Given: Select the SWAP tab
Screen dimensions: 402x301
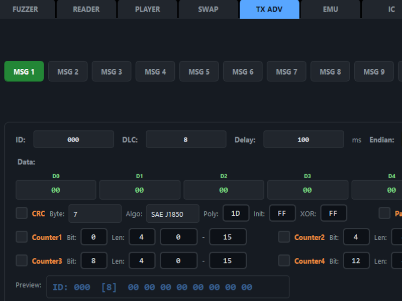Looking at the screenshot, I should click(x=208, y=9).
